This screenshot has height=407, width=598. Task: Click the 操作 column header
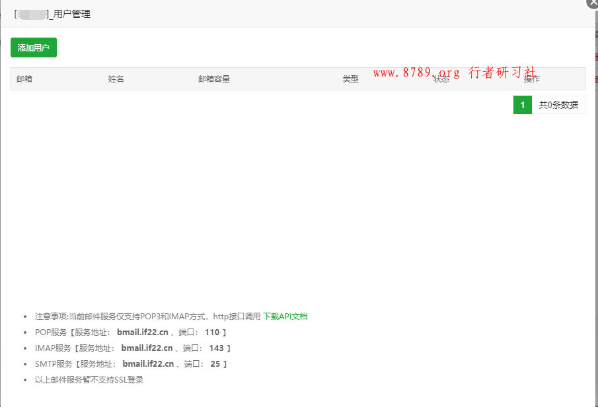pos(532,78)
